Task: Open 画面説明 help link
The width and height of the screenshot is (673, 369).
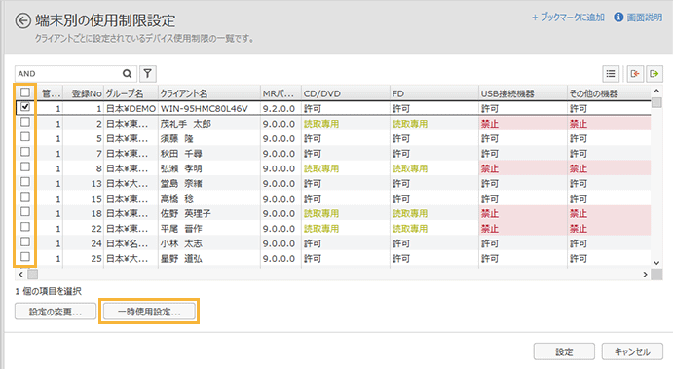Action: pyautogui.click(x=645, y=18)
